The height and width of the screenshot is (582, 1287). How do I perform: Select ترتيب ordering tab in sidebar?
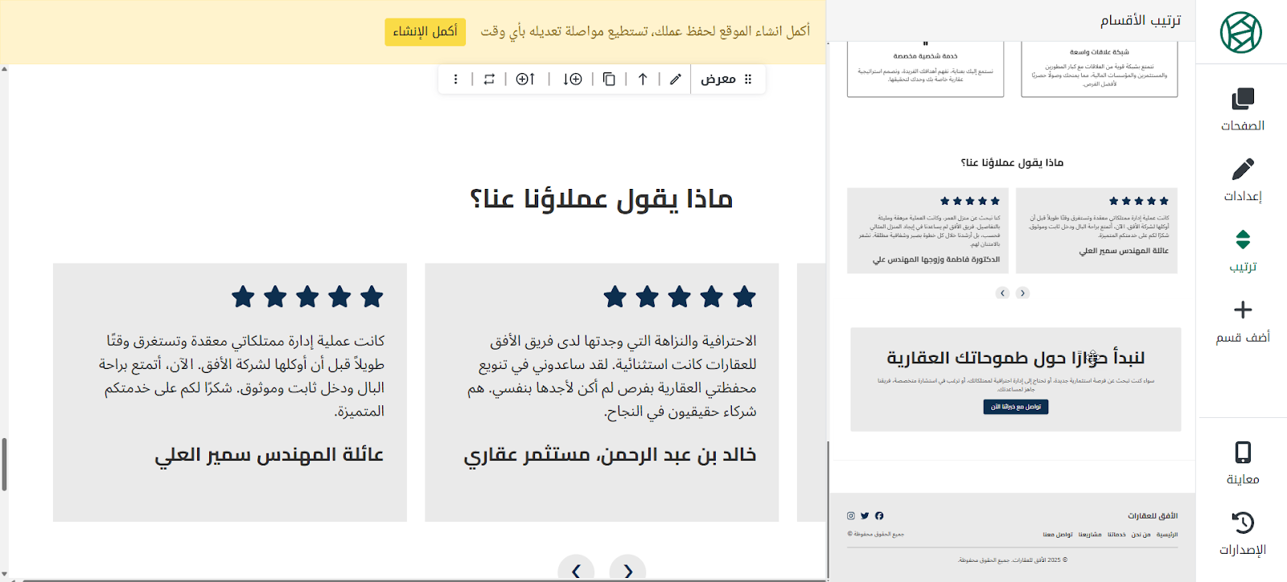click(1242, 250)
